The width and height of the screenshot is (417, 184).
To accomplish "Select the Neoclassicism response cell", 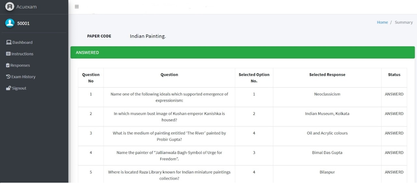I will (327, 94).
